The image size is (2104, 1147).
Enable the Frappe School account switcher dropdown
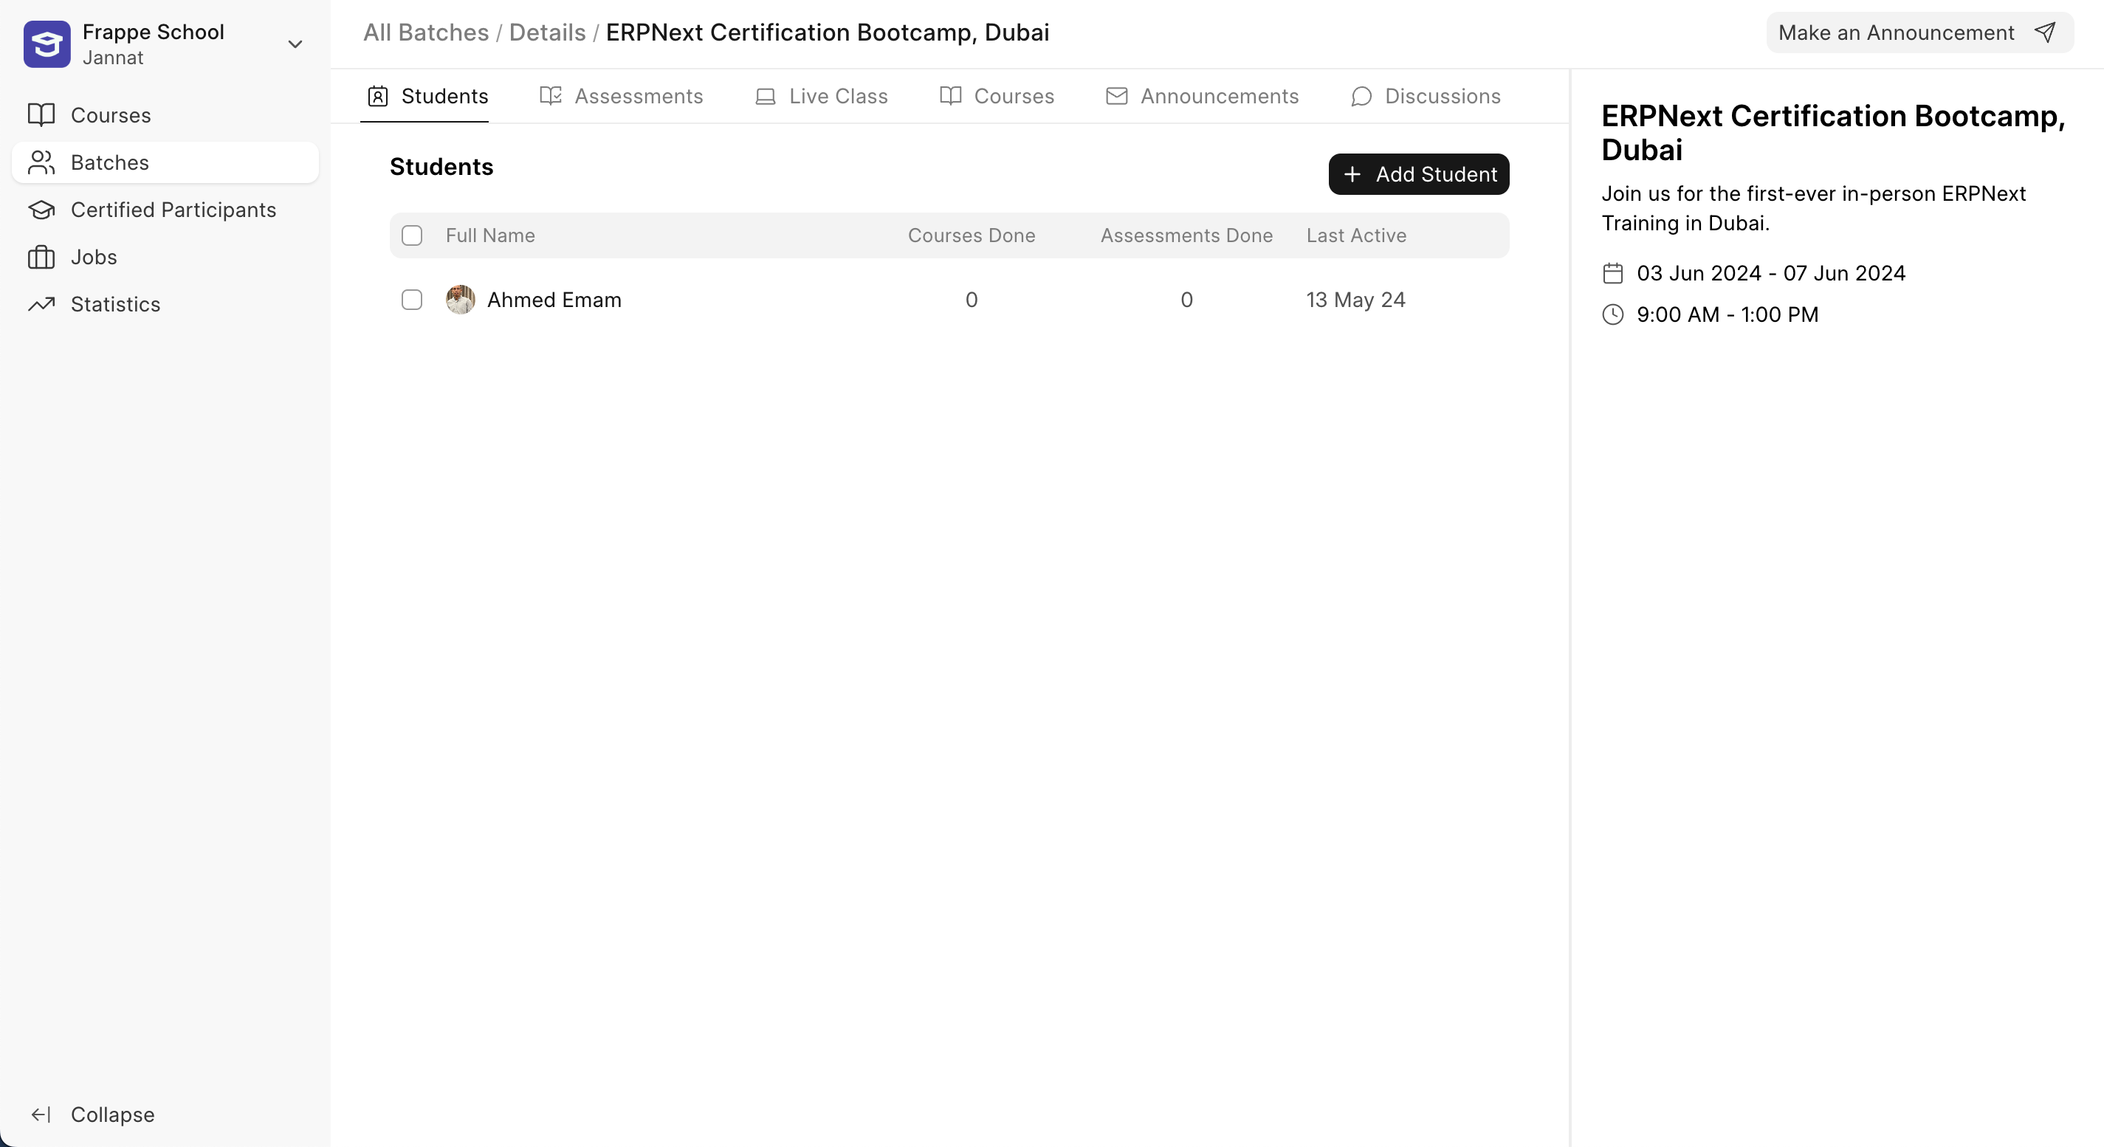click(x=298, y=44)
